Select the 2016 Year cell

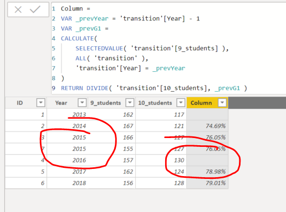67,160
